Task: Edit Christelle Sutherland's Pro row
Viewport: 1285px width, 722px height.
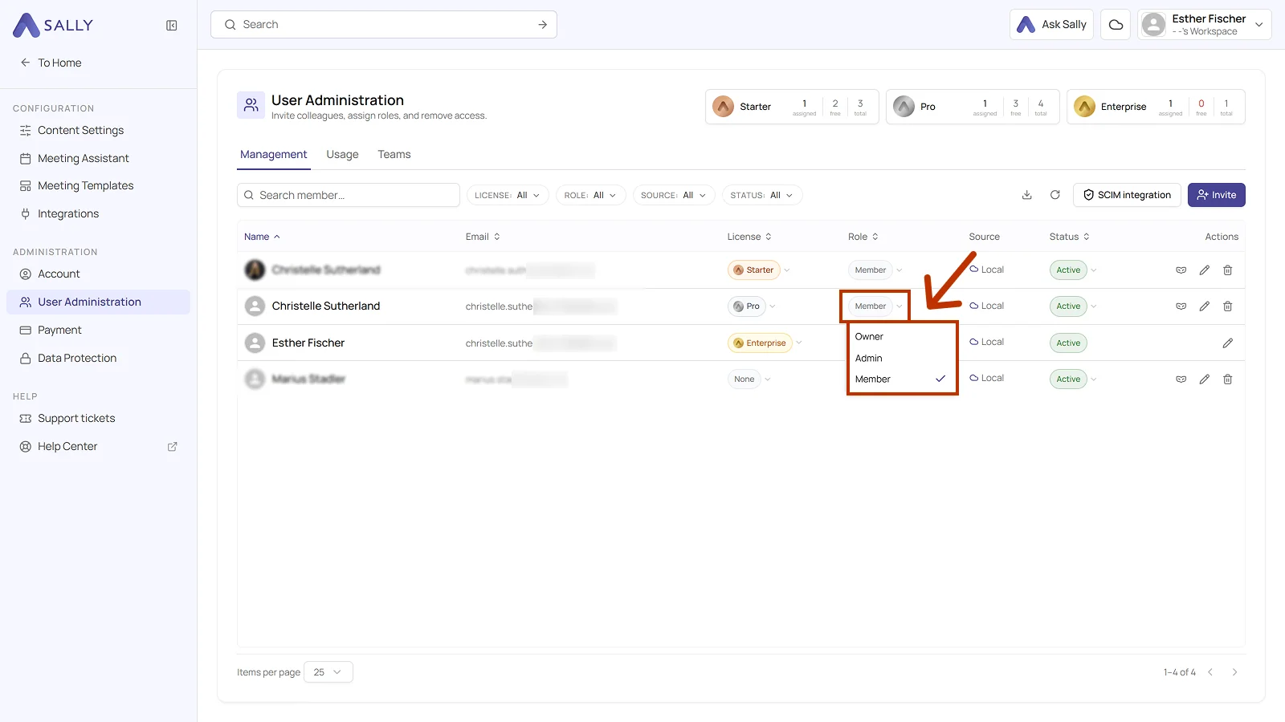Action: click(x=1204, y=306)
